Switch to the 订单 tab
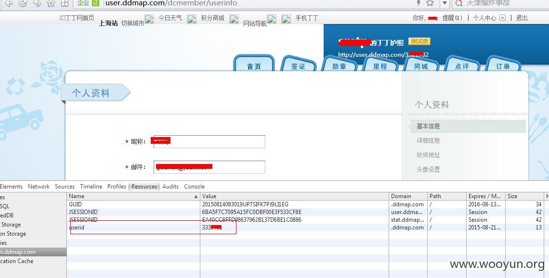Screen dimensions: 549x278 [503, 64]
